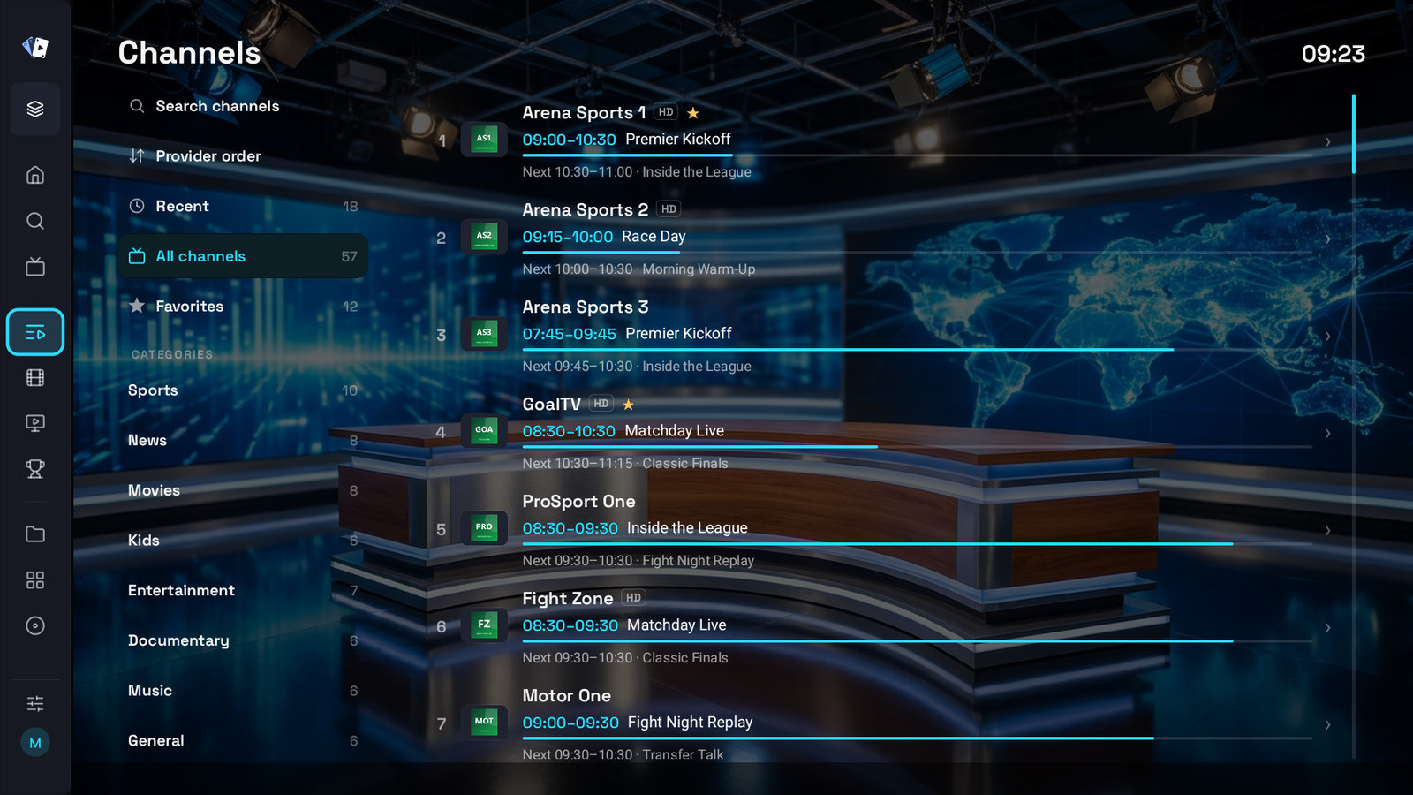Click the Search channels field

pyautogui.click(x=243, y=106)
